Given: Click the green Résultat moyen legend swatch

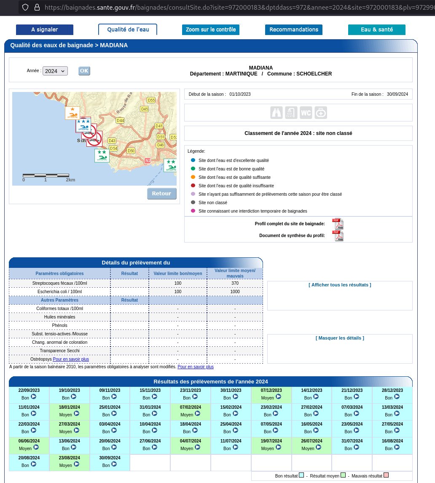Looking at the screenshot, I should click(343, 475).
